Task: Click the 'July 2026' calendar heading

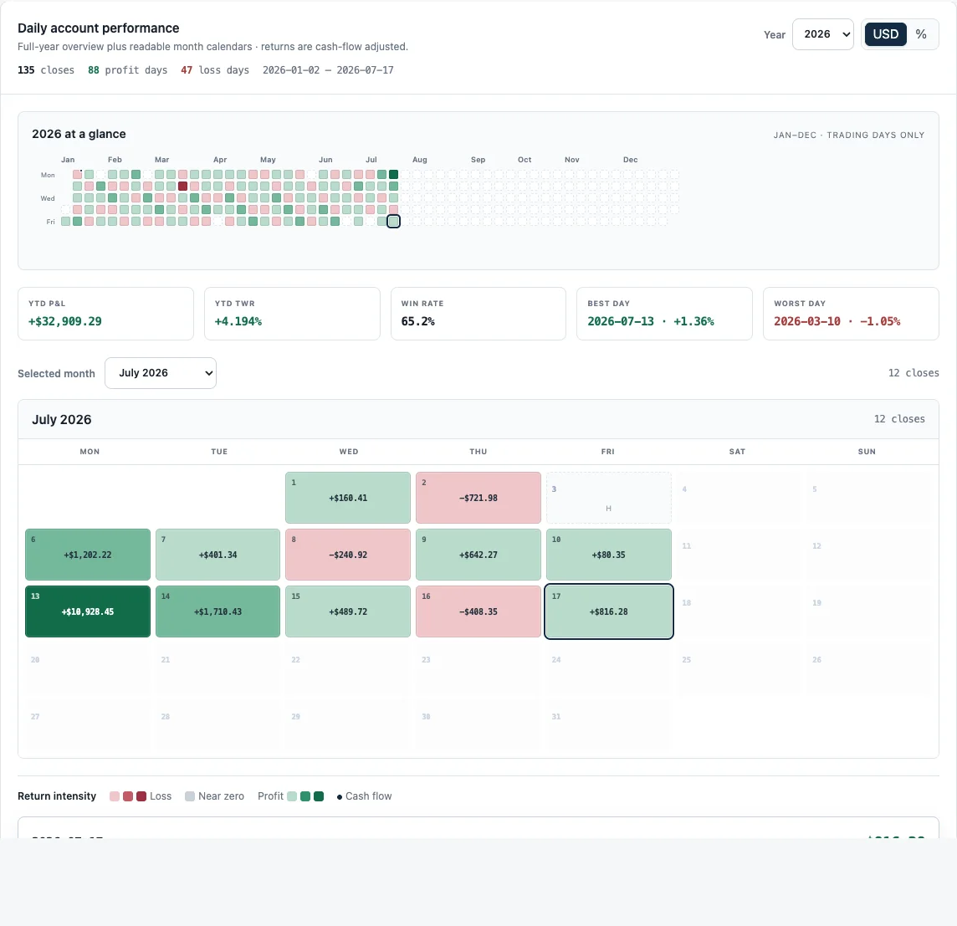Action: tap(62, 419)
